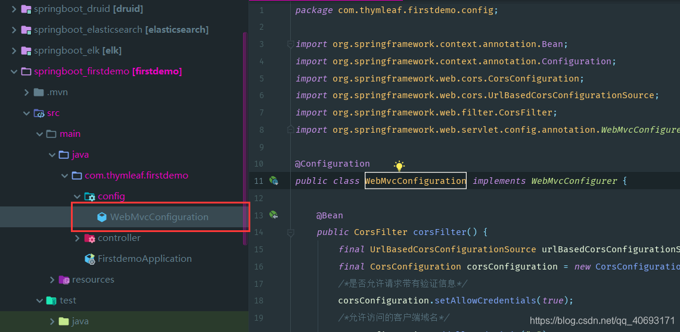Fold the corsFilter method on line 14
The height and width of the screenshot is (332, 680).
[x=291, y=233]
